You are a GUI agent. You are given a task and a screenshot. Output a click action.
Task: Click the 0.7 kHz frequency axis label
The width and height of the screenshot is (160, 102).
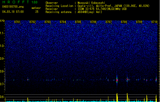point(2,84)
